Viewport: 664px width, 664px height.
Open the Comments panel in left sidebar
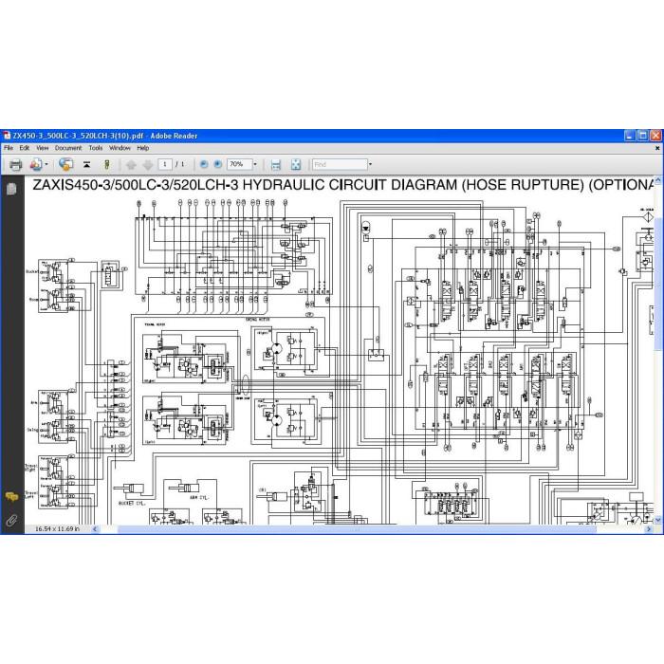click(x=11, y=497)
